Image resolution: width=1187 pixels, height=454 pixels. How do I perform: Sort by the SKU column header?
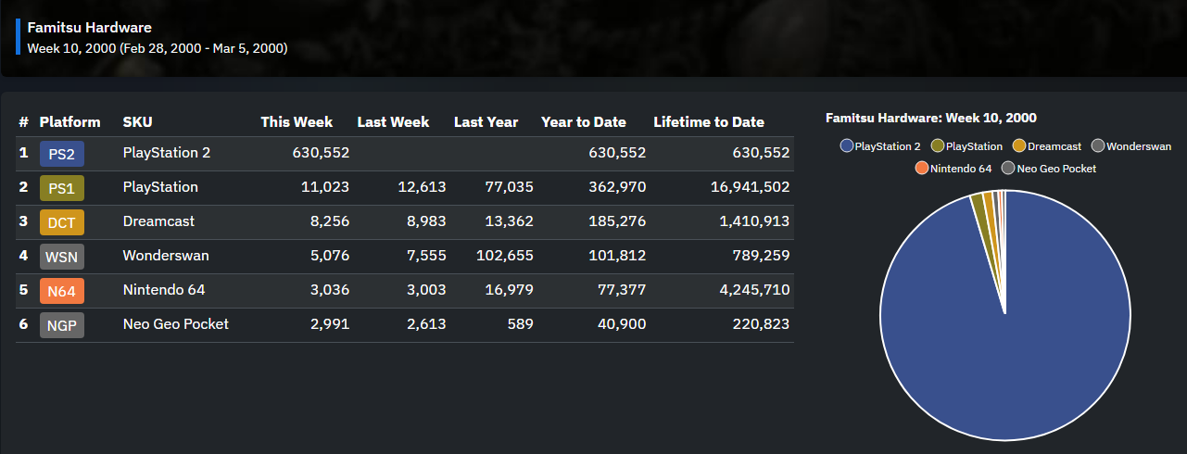click(x=138, y=121)
